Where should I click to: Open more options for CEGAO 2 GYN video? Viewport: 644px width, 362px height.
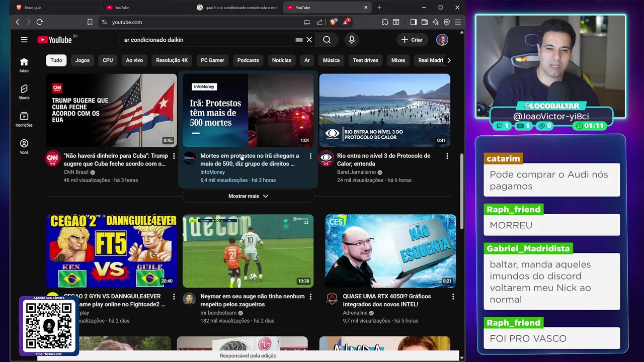pyautogui.click(x=174, y=297)
